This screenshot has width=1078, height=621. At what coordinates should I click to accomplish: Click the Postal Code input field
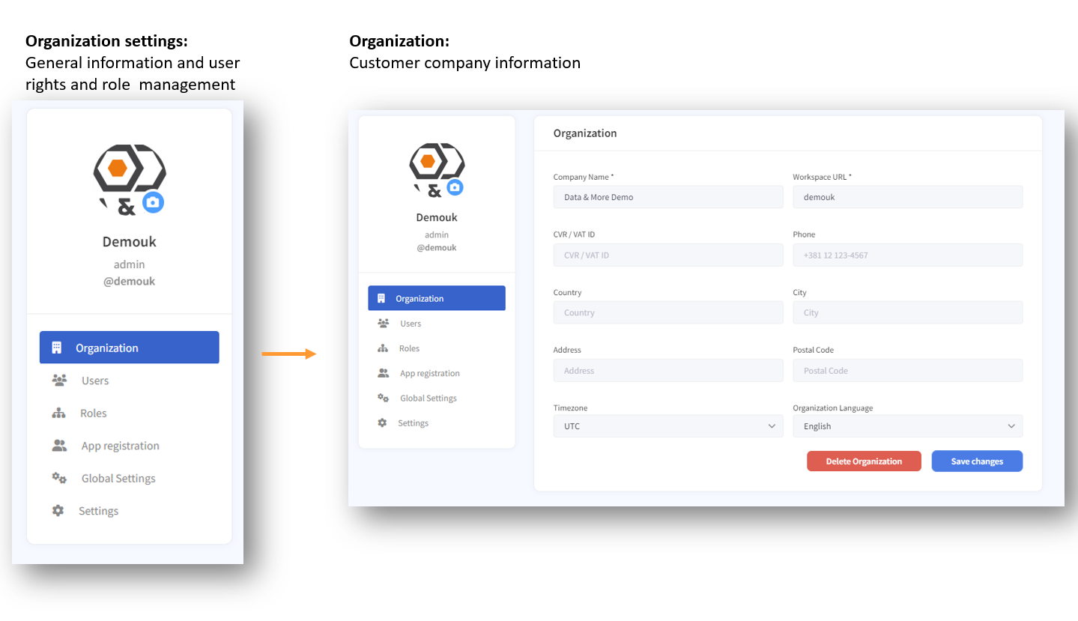tap(908, 370)
